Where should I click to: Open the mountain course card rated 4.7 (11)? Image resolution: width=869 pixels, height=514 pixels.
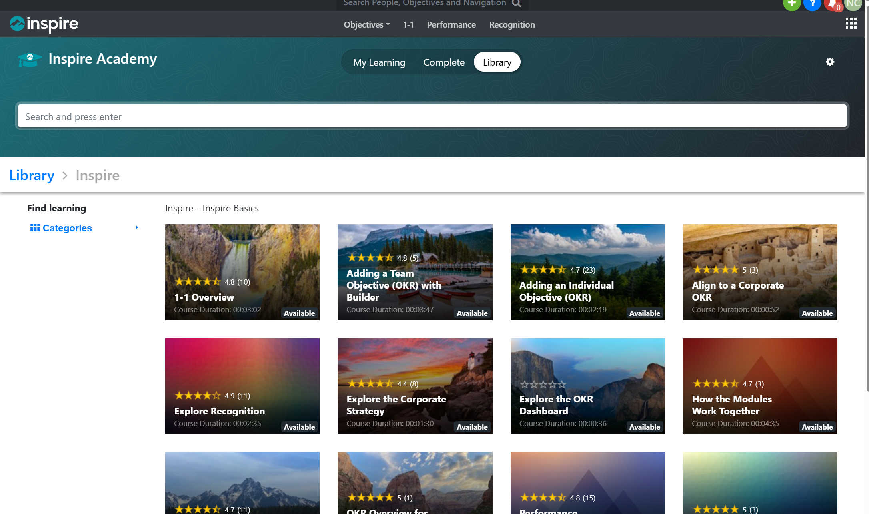tap(242, 483)
